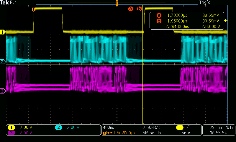Click the orange trigger T marker on the waveform

click(34, 9)
